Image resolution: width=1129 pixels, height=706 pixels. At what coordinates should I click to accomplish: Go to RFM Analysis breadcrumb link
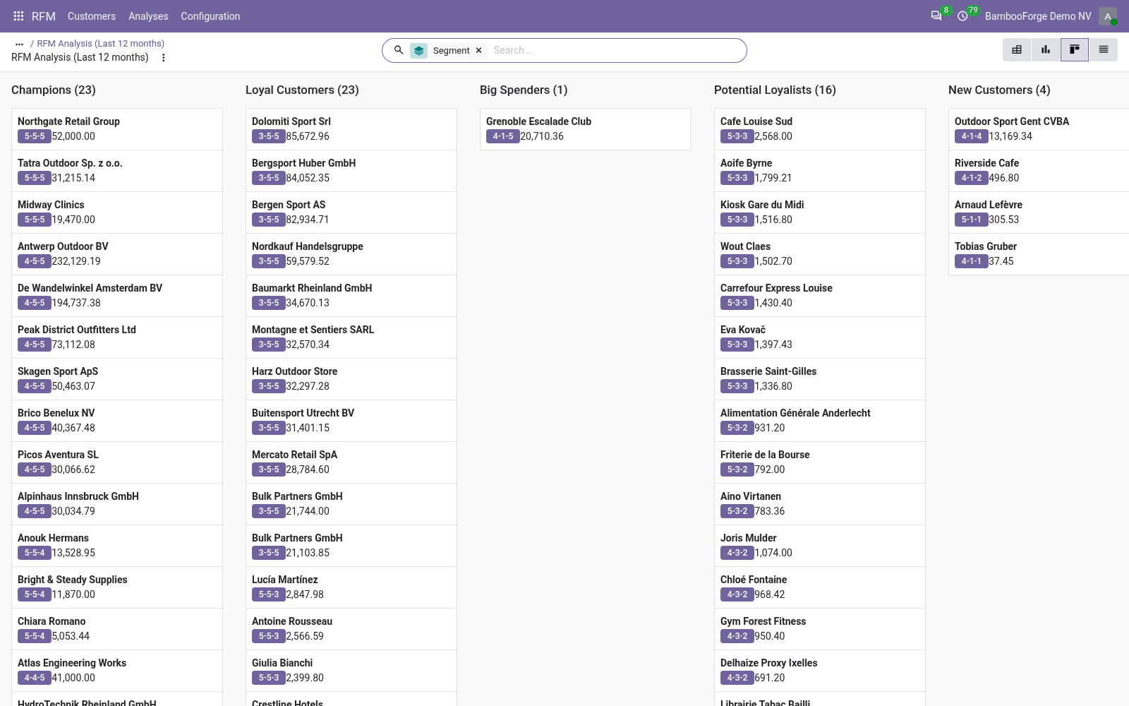[x=100, y=44]
